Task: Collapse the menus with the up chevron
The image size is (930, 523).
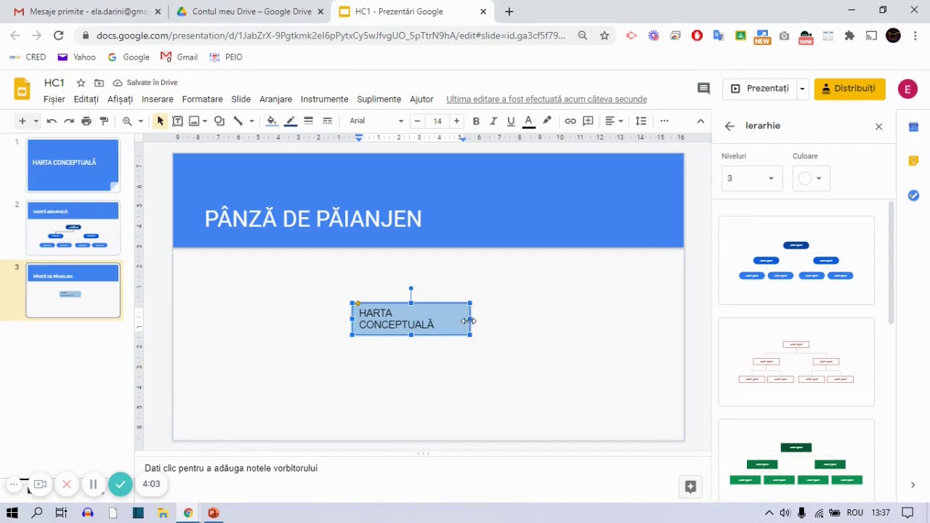Action: 700,121
